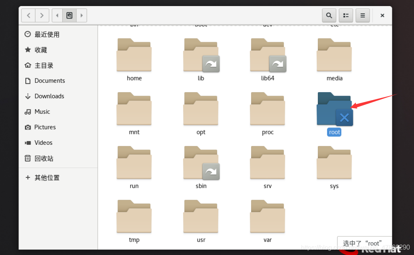
Task: Open Pictures in the sidebar
Action: click(x=58, y=127)
